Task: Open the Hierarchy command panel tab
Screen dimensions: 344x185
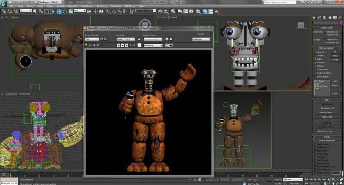Action: [x=324, y=18]
